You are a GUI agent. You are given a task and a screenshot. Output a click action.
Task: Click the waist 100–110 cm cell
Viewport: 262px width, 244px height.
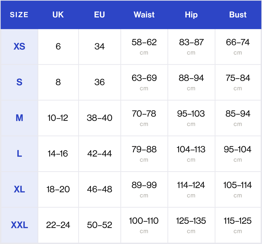(144, 225)
